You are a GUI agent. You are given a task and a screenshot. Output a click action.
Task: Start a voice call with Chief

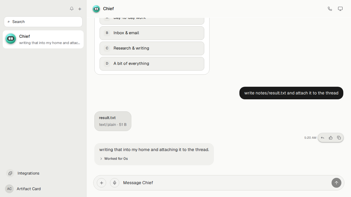click(330, 9)
